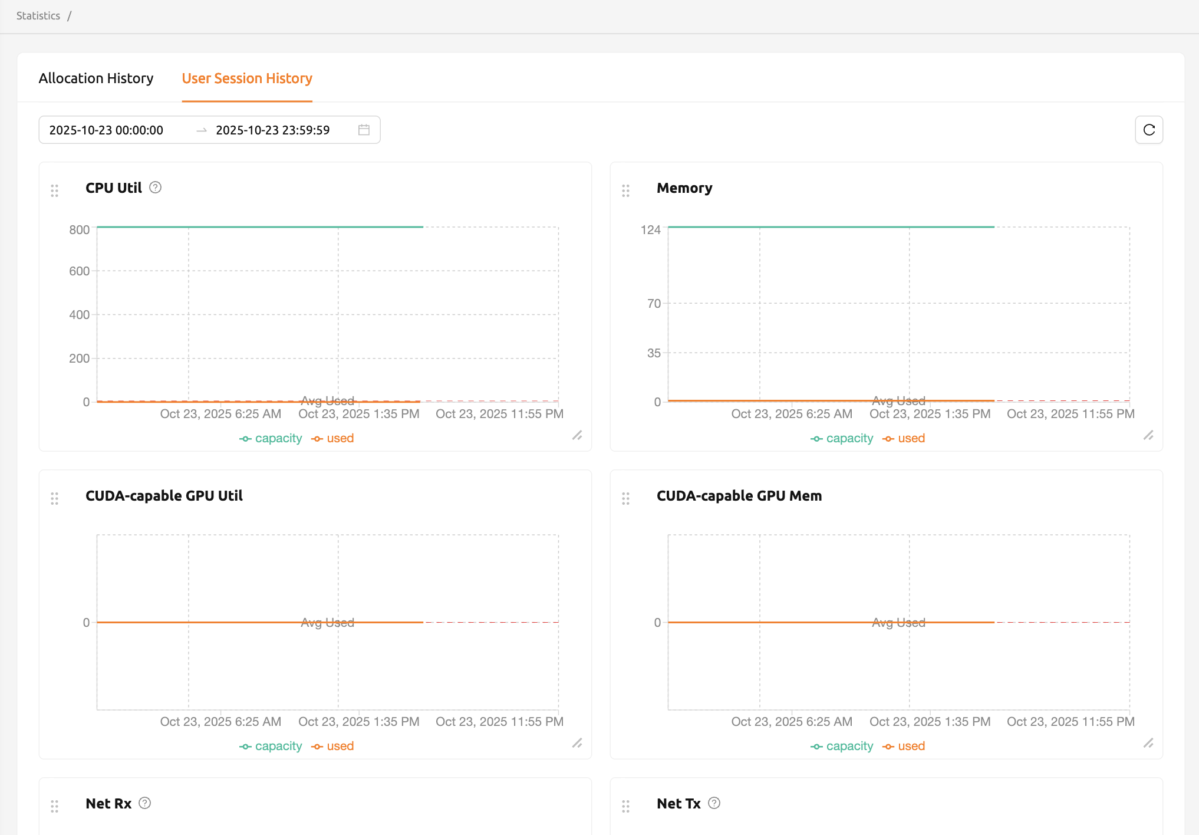Image resolution: width=1199 pixels, height=835 pixels.
Task: Toggle used legend in GPU Util chart
Action: (x=332, y=746)
